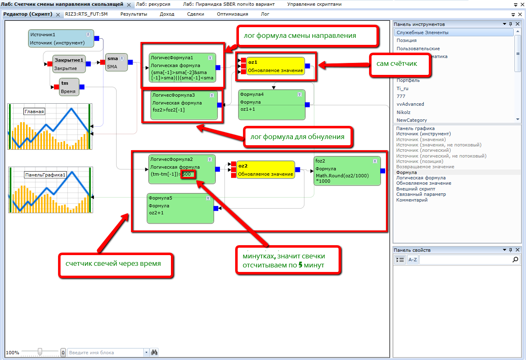This screenshot has width=526, height=360.
Task: Toggle categorized view in properties panel
Action: pyautogui.click(x=400, y=260)
